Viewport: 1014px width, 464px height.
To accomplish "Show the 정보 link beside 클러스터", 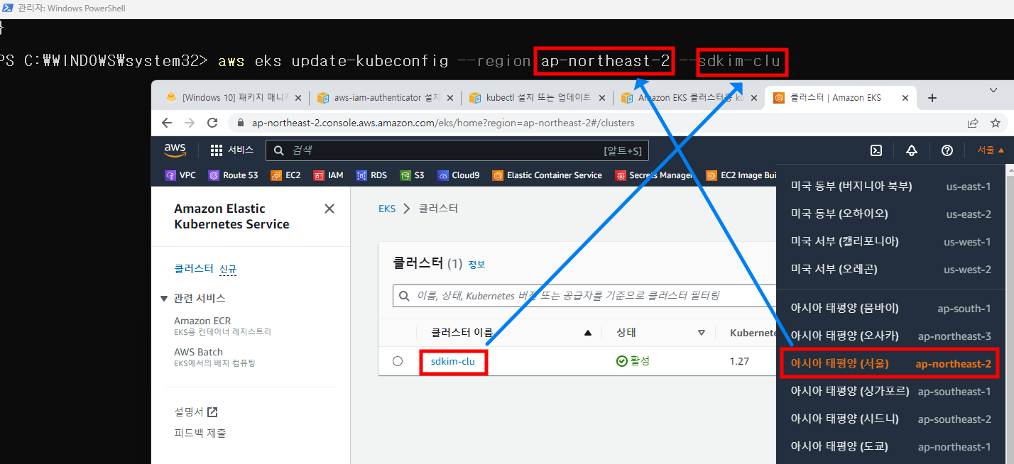I will (x=476, y=265).
